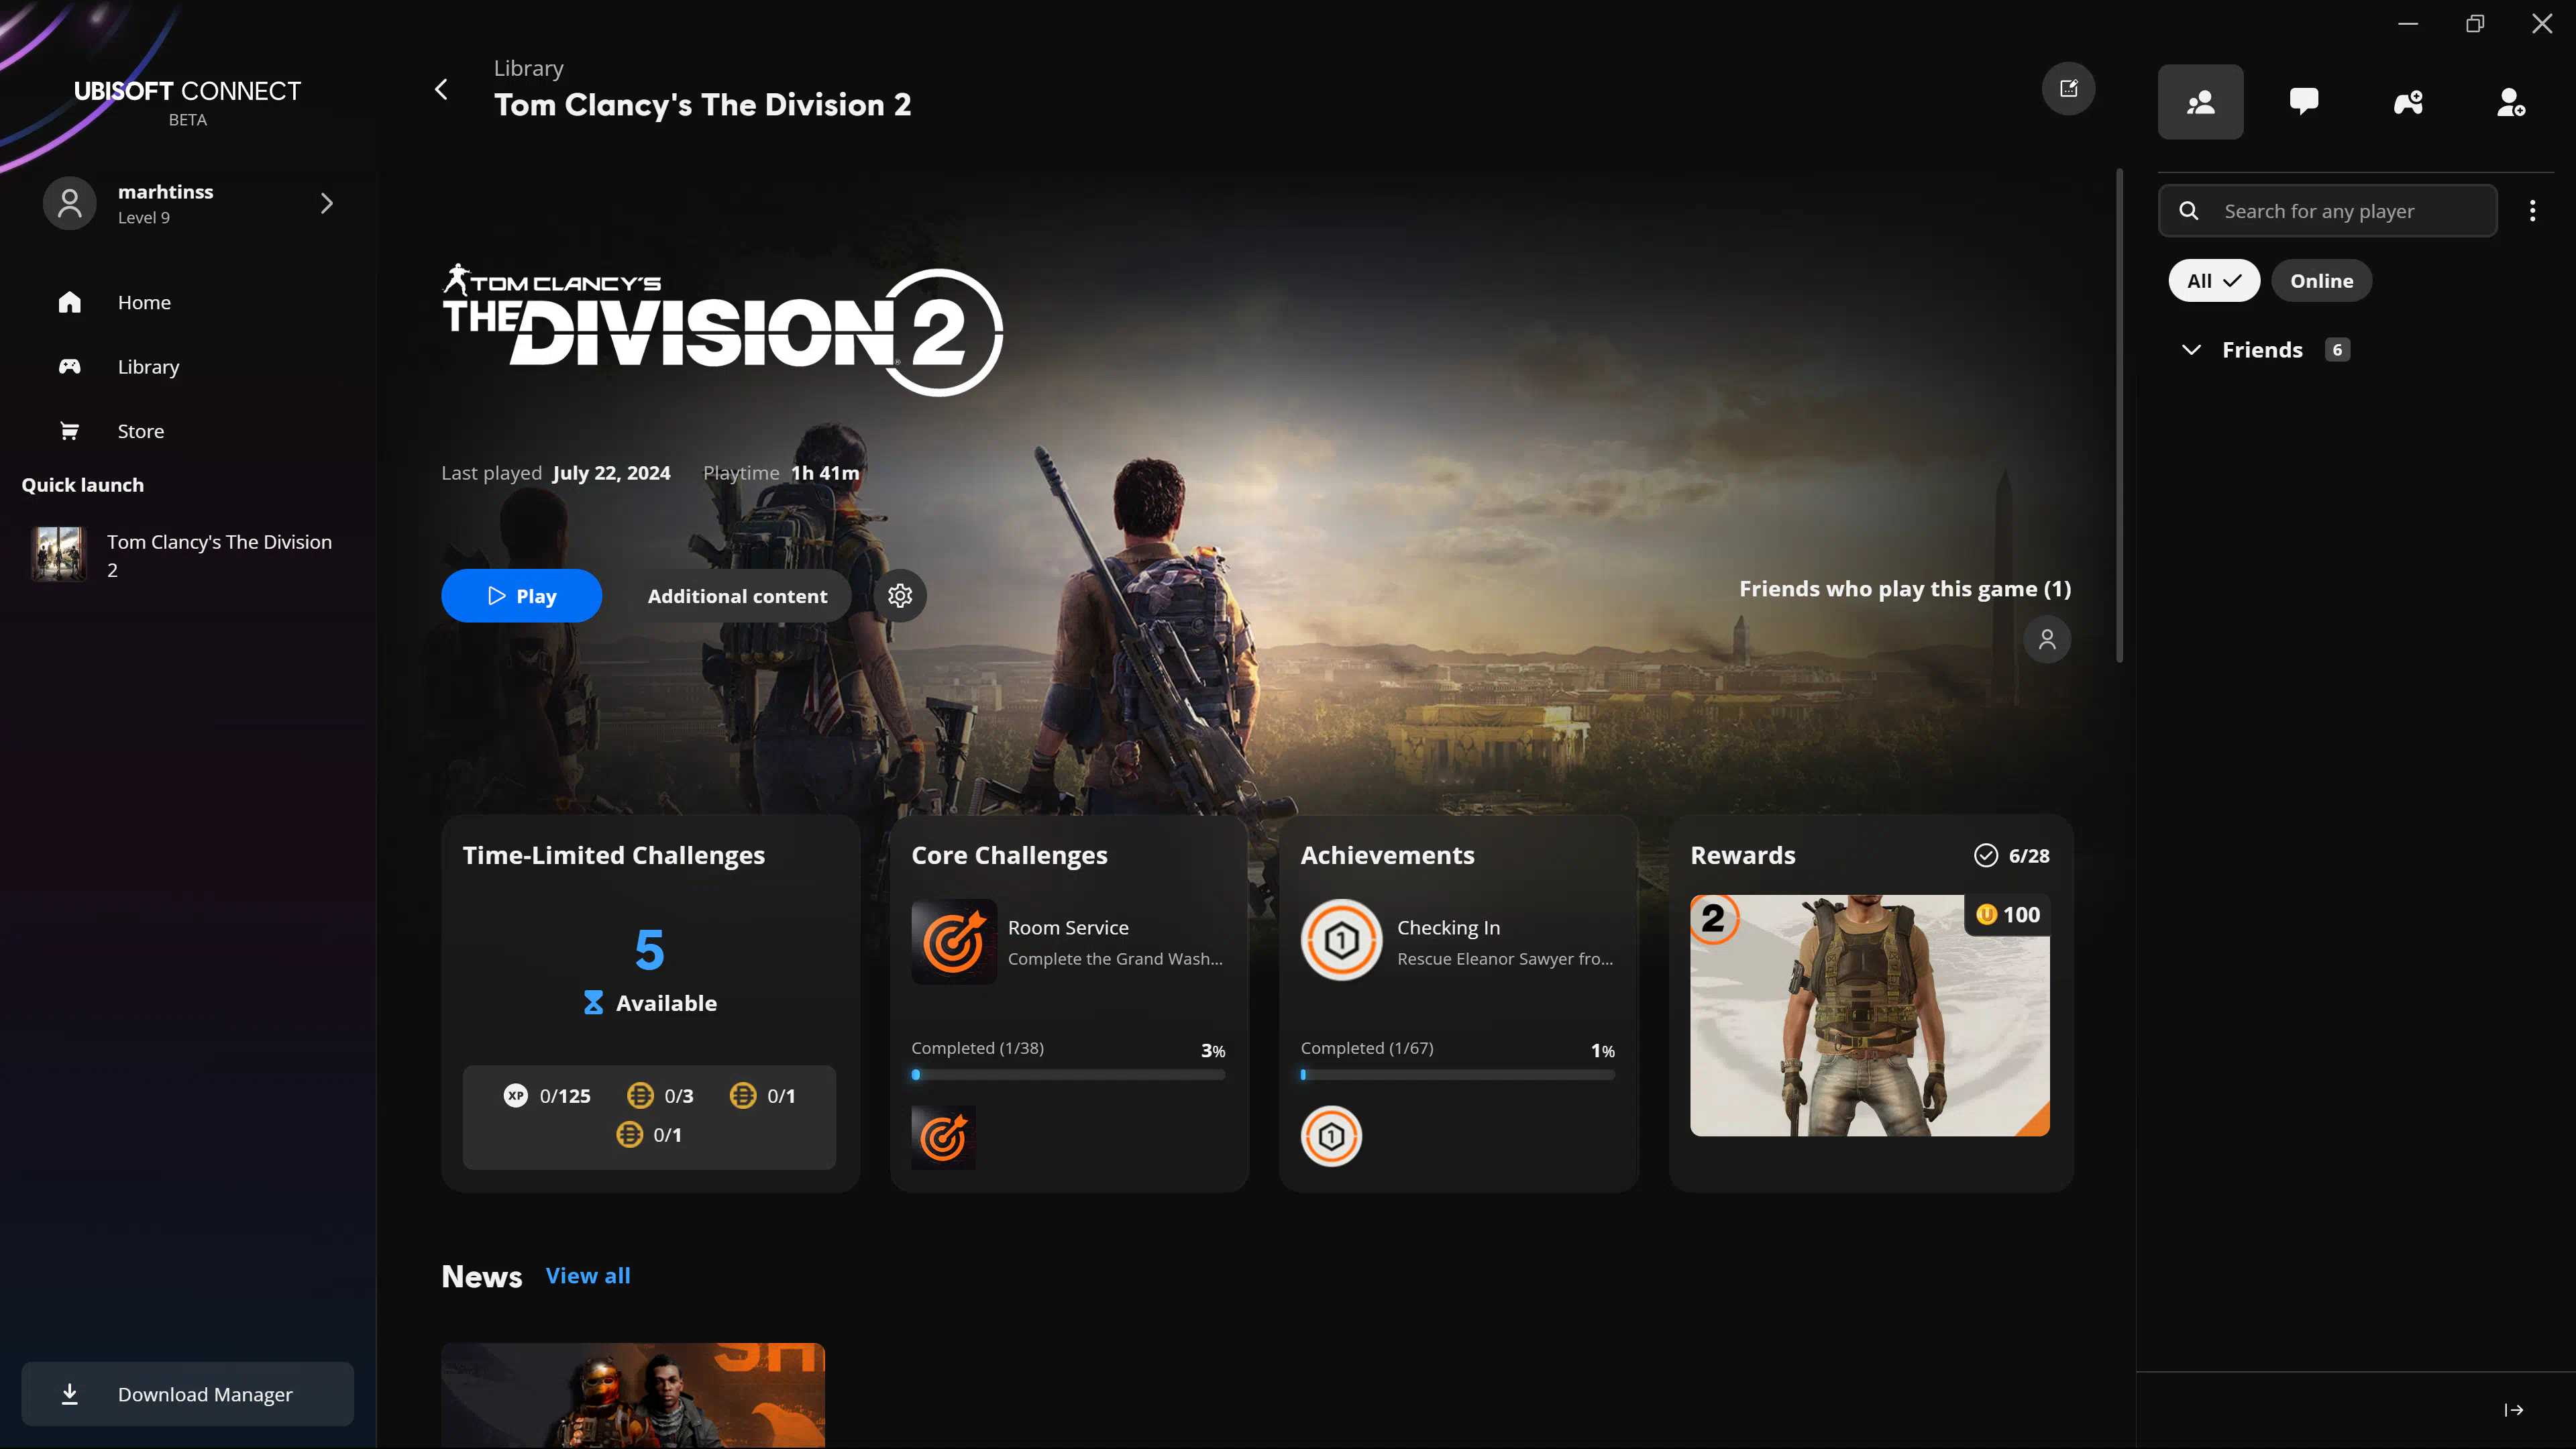Open the Download Manager

coord(188,1394)
